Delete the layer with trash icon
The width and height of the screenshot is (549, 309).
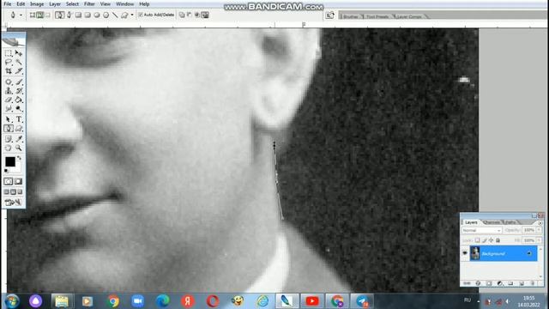533,283
